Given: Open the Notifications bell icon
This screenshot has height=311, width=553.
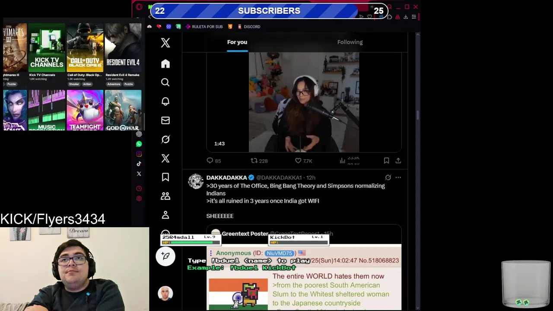Looking at the screenshot, I should click(x=165, y=102).
